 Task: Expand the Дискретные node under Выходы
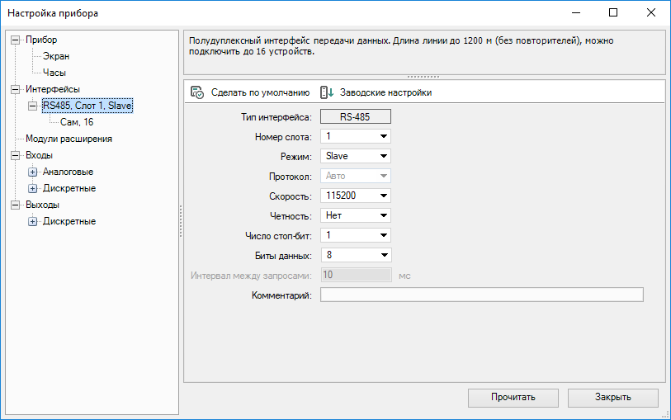pos(33,221)
